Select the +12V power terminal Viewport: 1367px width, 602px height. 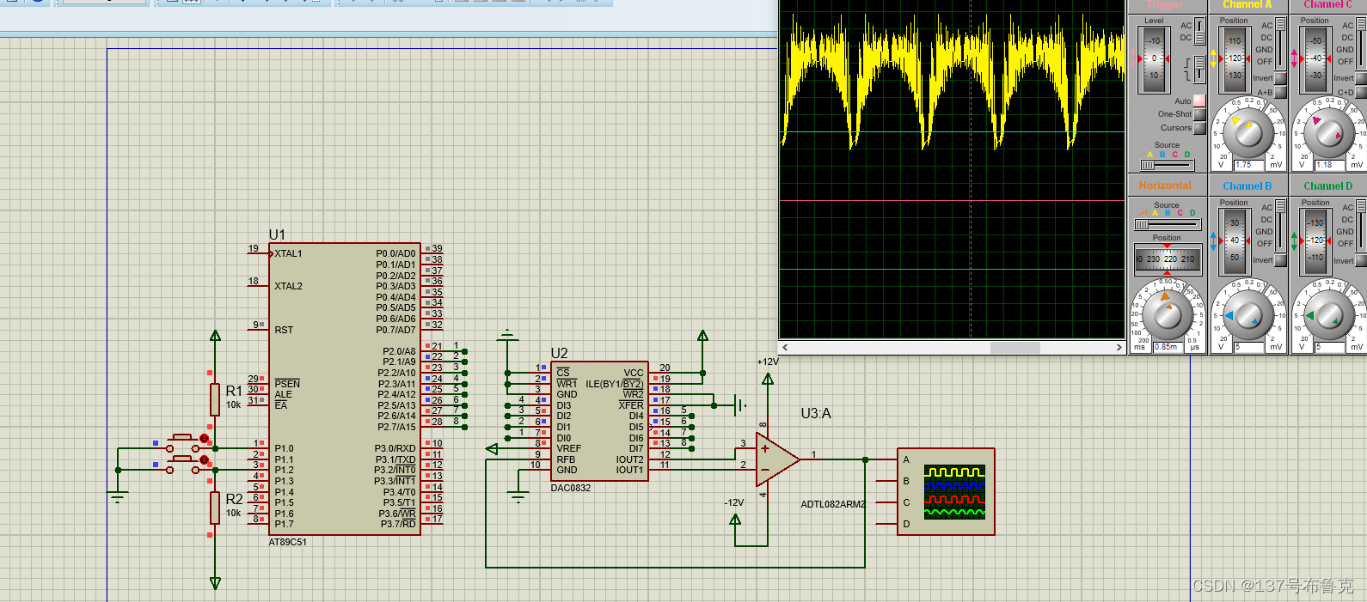[x=768, y=379]
